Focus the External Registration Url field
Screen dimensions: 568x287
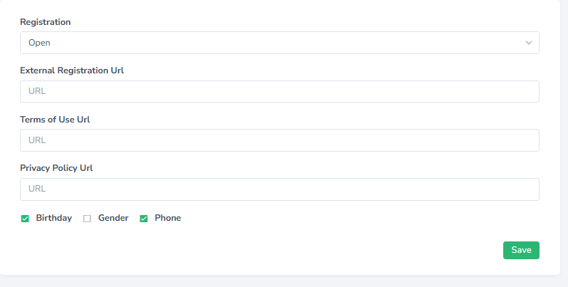[x=279, y=92]
